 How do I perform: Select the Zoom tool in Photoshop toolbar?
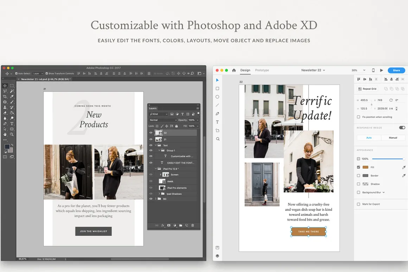[12, 135]
